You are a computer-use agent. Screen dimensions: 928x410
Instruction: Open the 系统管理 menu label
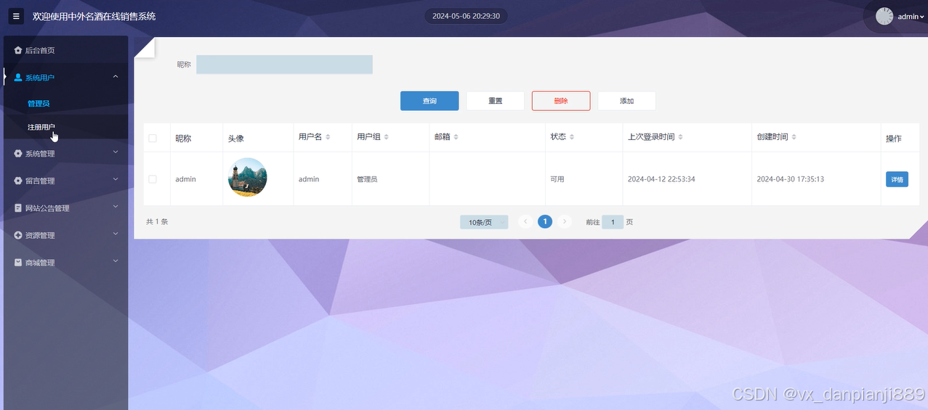click(40, 154)
